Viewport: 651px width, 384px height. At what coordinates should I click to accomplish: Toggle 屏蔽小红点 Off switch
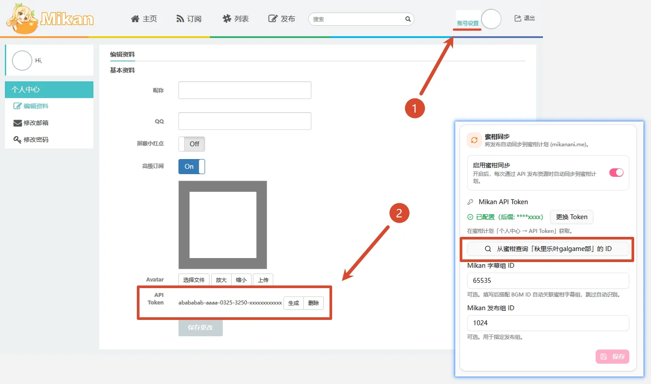[x=192, y=144]
